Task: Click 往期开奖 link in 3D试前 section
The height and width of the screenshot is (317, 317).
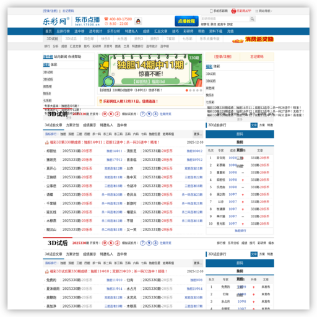Action: pyautogui.click(x=165, y=114)
